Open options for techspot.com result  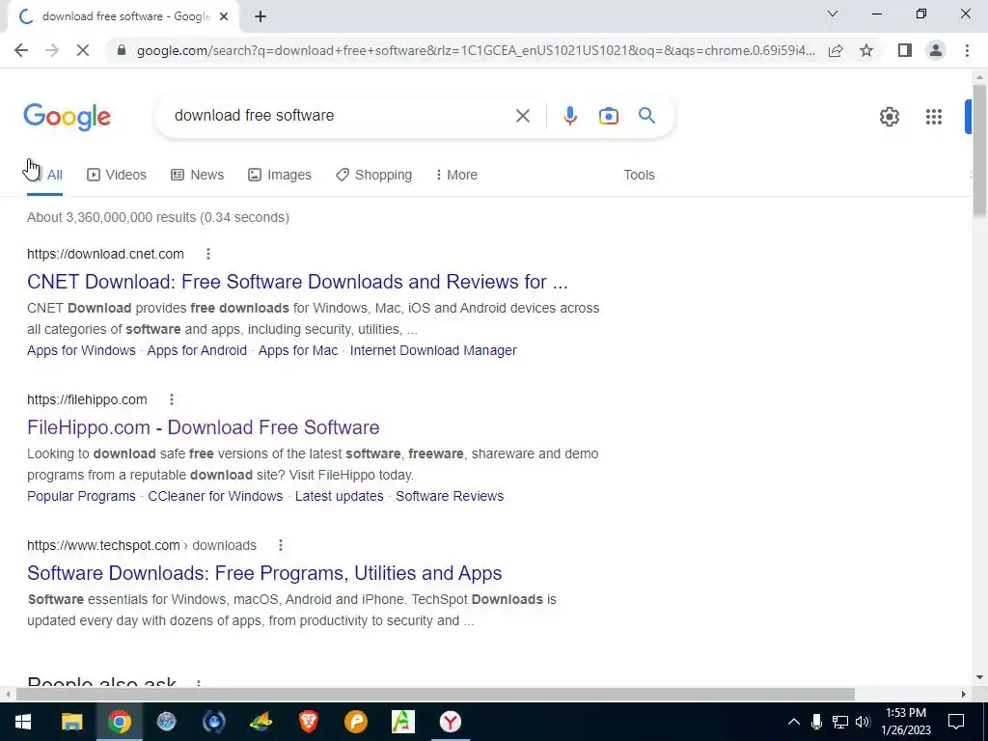[x=281, y=545]
